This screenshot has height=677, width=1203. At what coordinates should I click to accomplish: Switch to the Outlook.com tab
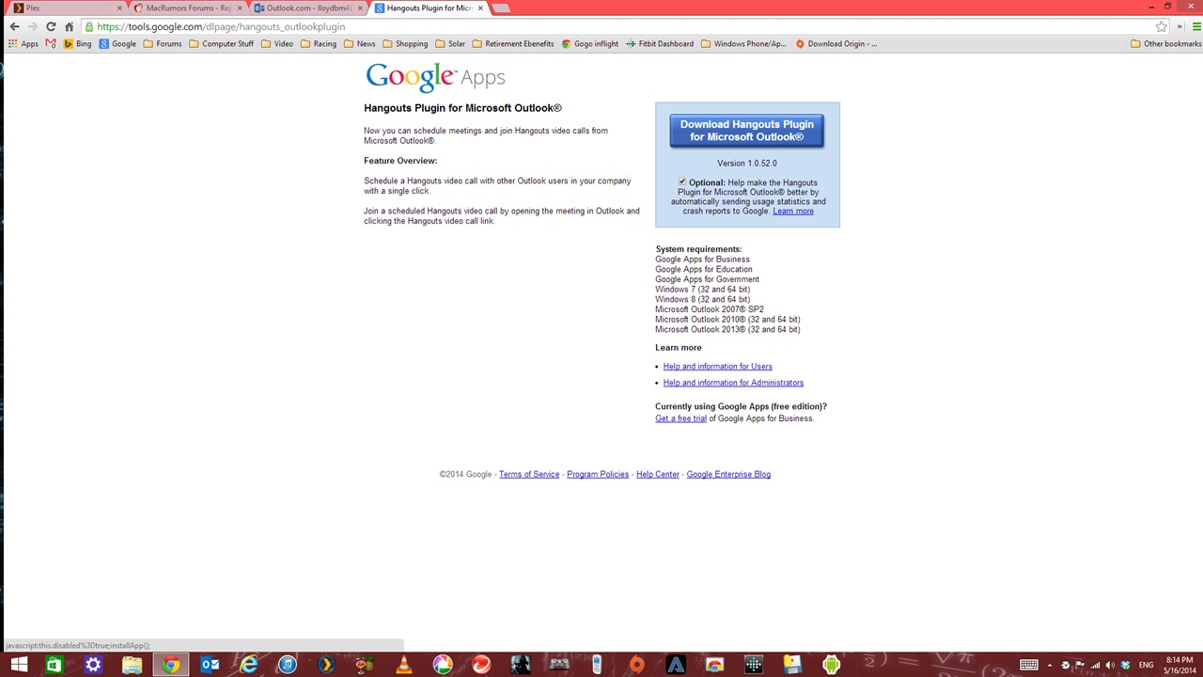coord(305,8)
